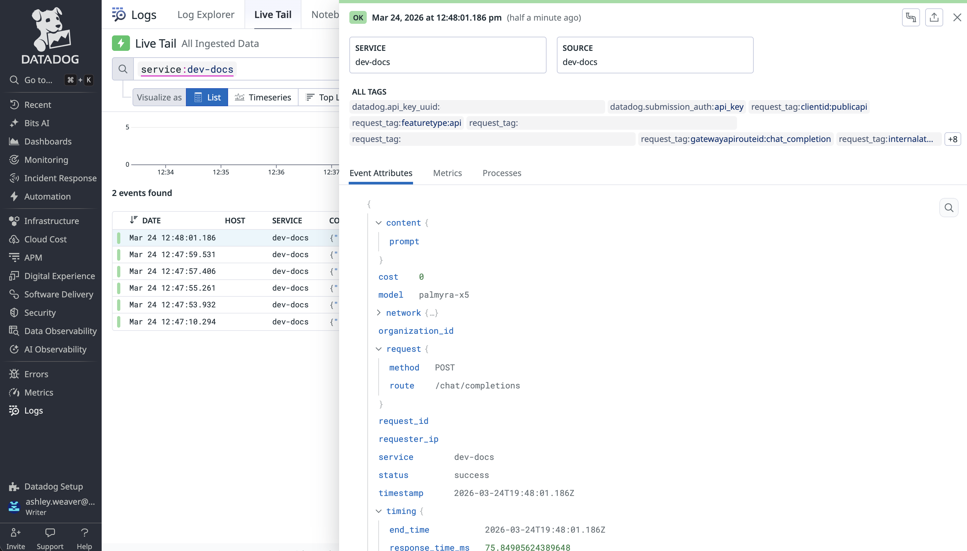Export the log event using the share icon

click(935, 17)
